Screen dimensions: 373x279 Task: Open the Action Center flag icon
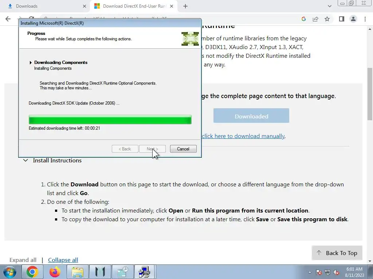click(318, 272)
